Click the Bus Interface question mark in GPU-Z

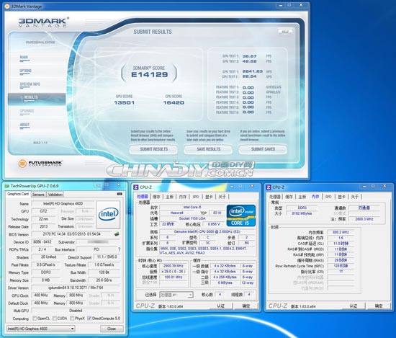click(120, 249)
